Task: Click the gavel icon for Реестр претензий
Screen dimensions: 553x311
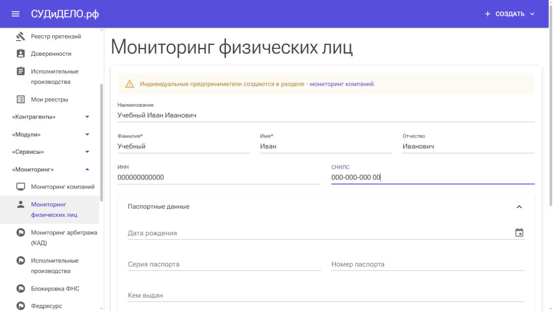Action: pyautogui.click(x=20, y=37)
